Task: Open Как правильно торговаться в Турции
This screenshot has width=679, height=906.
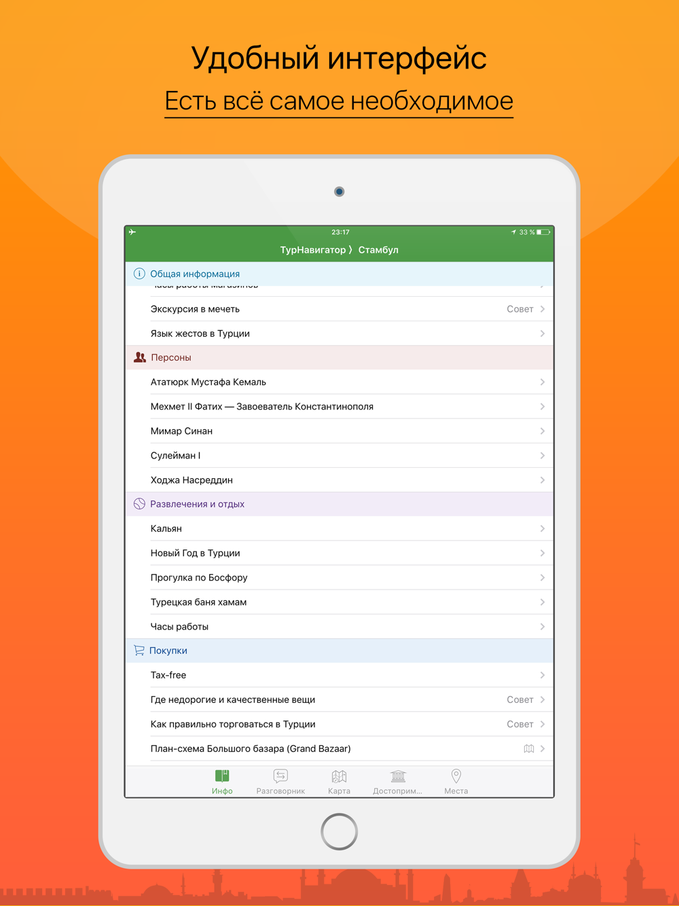Action: pos(339,724)
